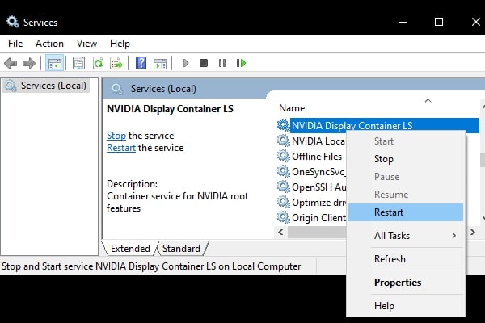This screenshot has height=323, width=485.
Task: Click the Start Service play icon
Action: pos(186,63)
